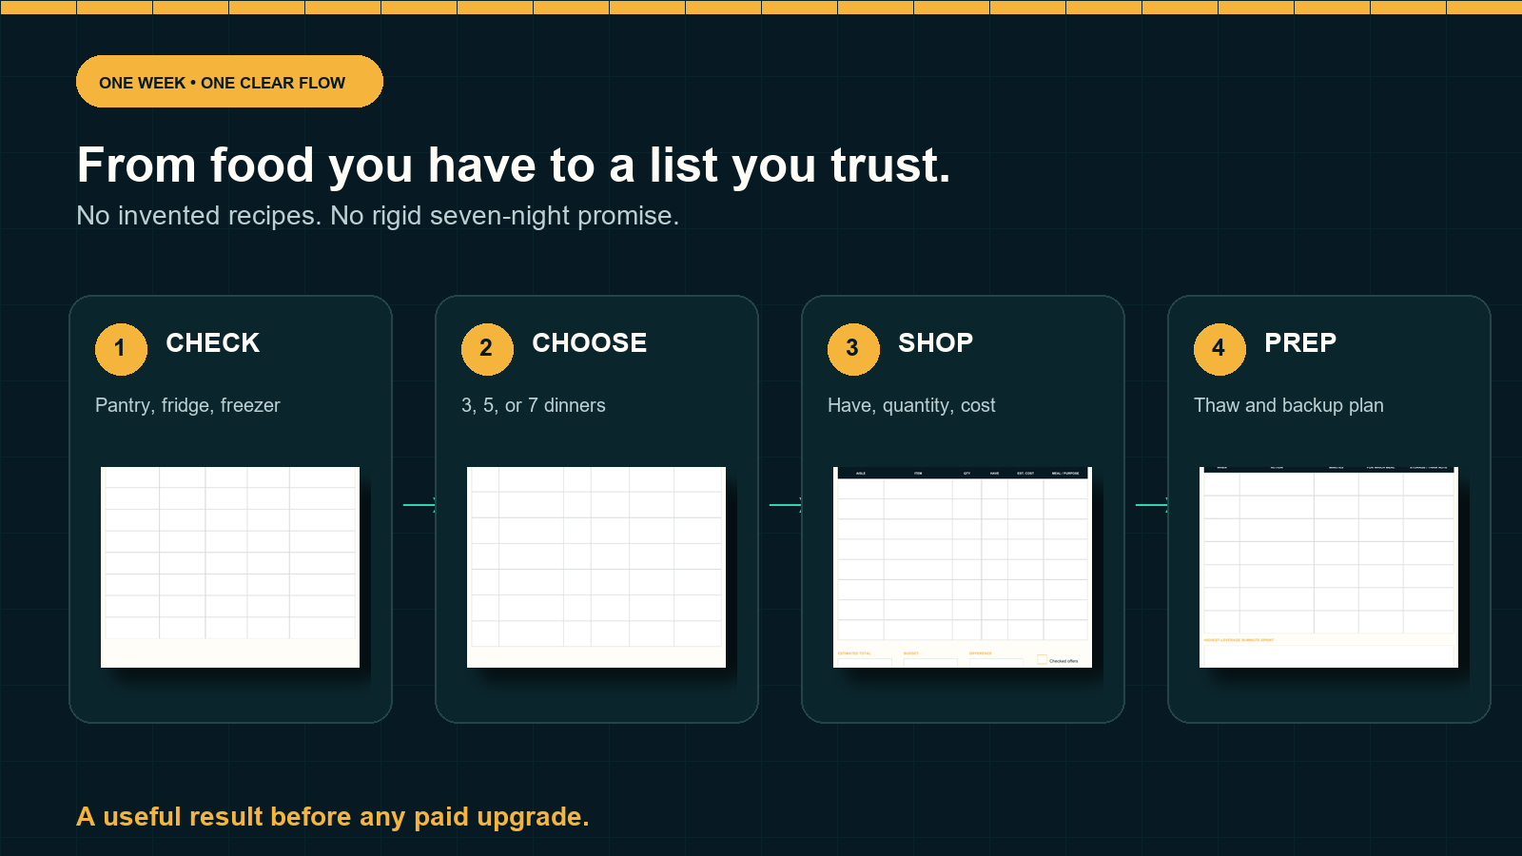Click the step 4 number circle
The height and width of the screenshot is (856, 1522).
click(1220, 349)
